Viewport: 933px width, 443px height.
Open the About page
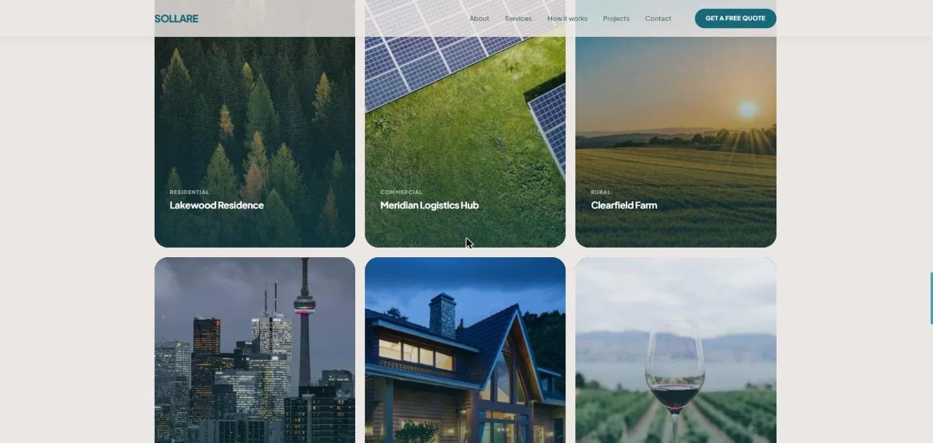pyautogui.click(x=479, y=18)
